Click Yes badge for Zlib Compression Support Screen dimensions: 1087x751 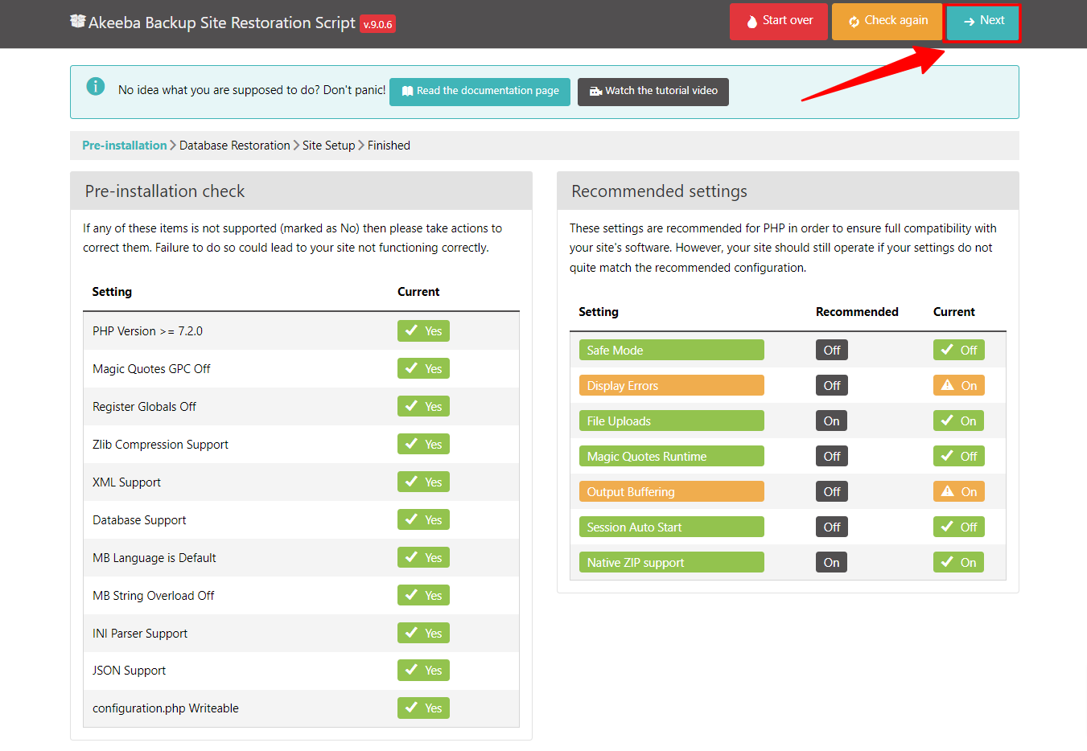tap(423, 444)
